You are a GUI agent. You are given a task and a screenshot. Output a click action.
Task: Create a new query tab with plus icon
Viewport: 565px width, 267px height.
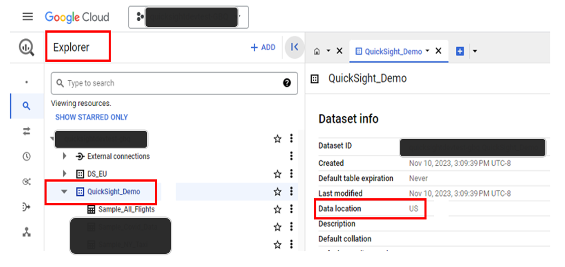[460, 52]
